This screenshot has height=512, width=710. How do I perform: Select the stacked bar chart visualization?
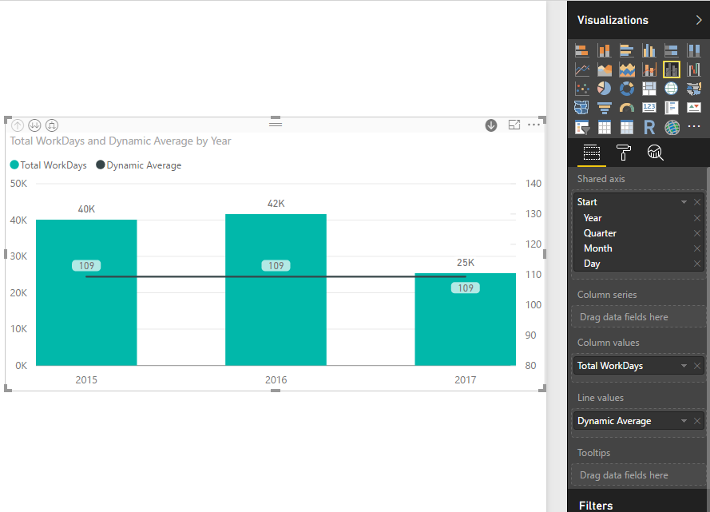coord(582,50)
